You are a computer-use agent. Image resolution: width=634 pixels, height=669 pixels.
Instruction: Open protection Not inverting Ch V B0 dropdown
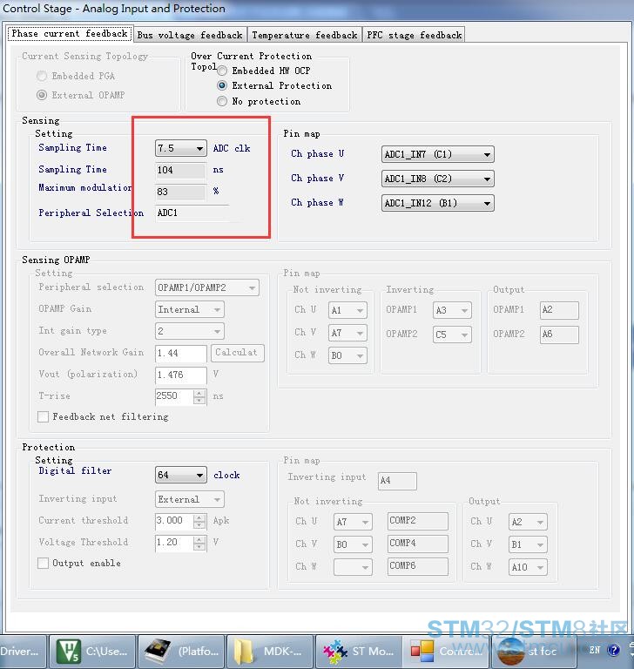(x=353, y=544)
